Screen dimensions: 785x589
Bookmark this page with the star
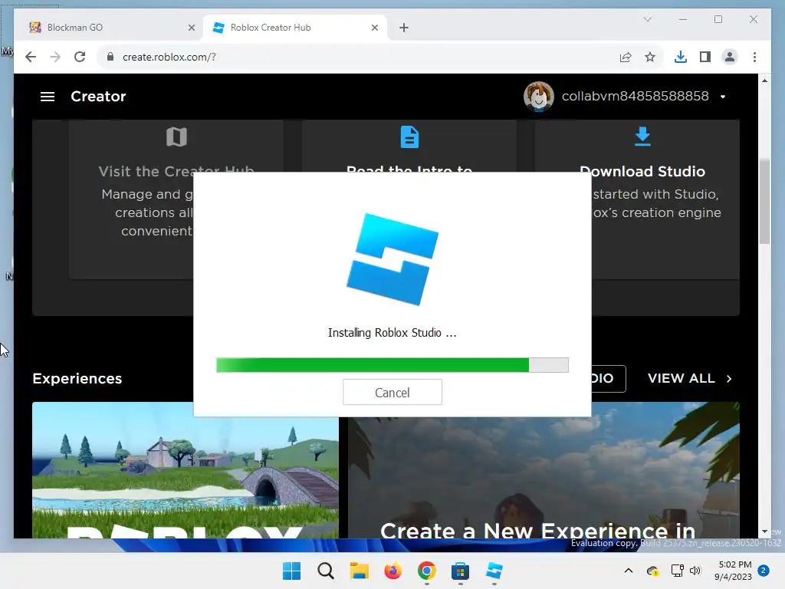tap(650, 57)
